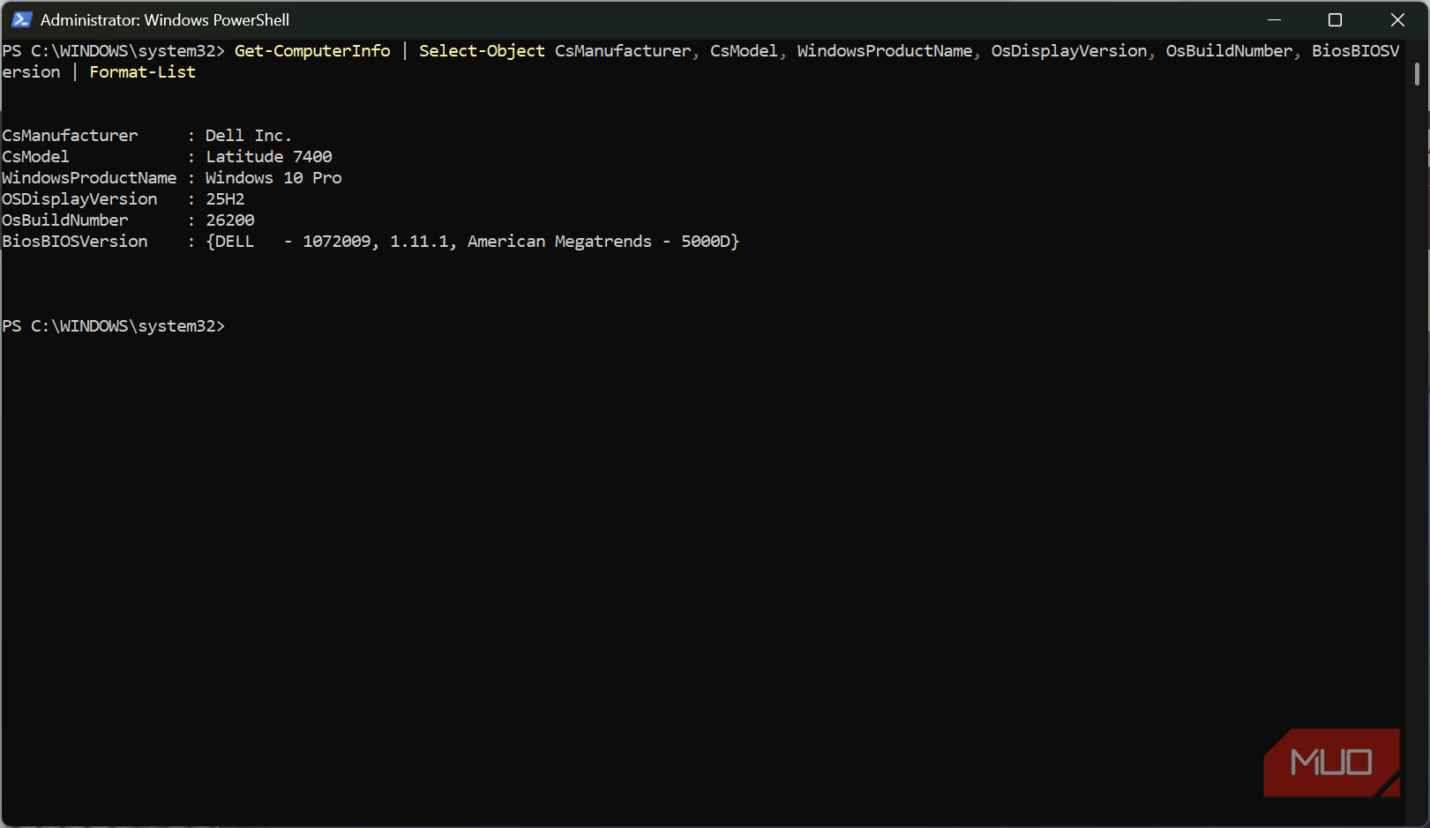The height and width of the screenshot is (828, 1430).
Task: Click the title 'Administrator: Windows PowerShell'
Action: [x=165, y=19]
